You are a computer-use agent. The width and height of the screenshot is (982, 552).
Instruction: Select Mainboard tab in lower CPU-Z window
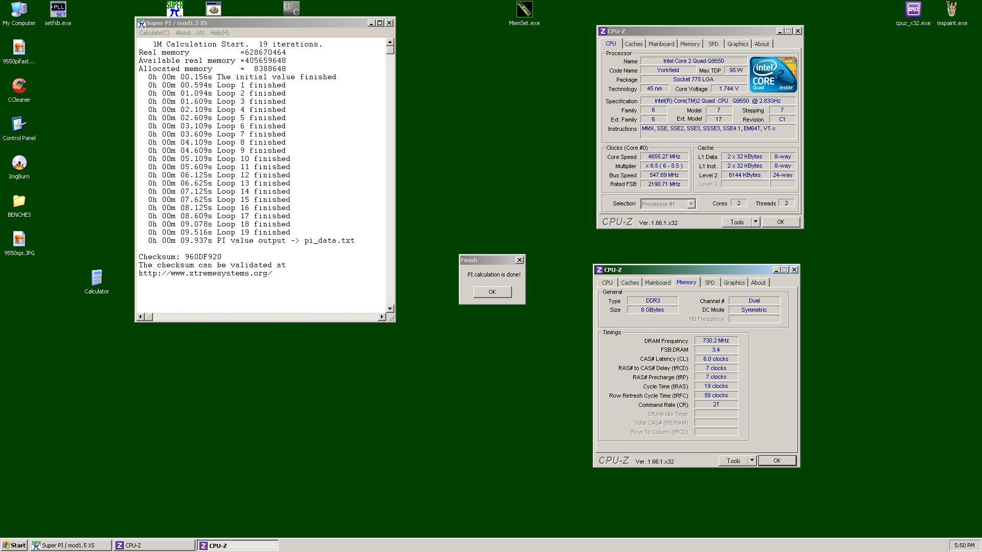pyautogui.click(x=658, y=283)
